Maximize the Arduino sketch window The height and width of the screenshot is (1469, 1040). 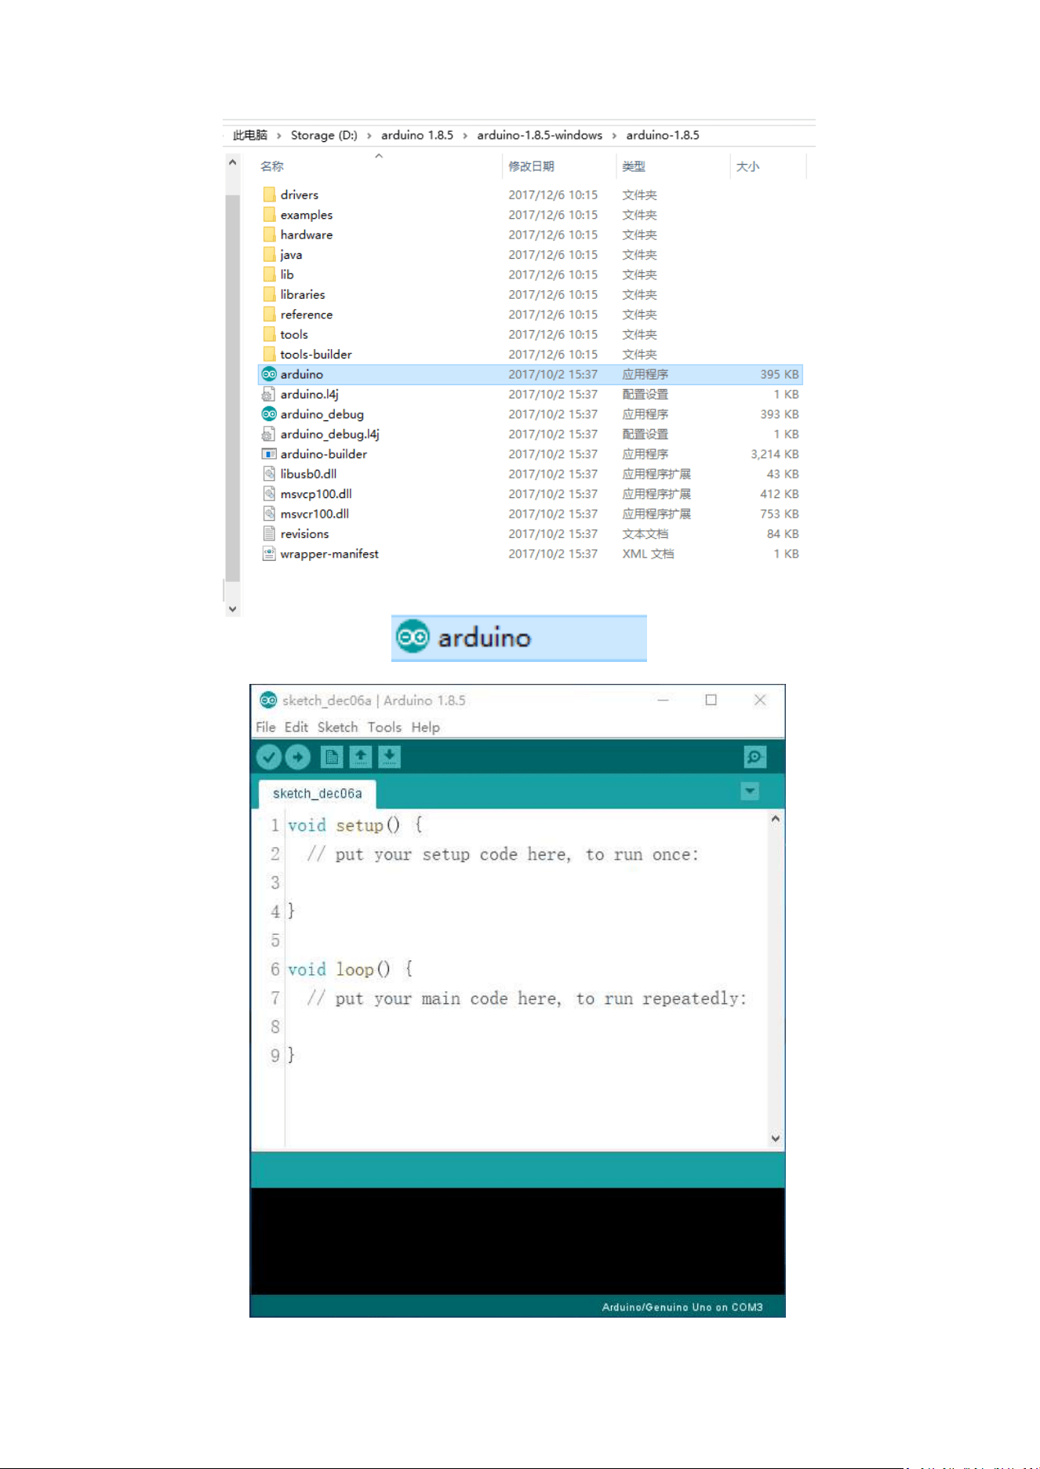(711, 700)
